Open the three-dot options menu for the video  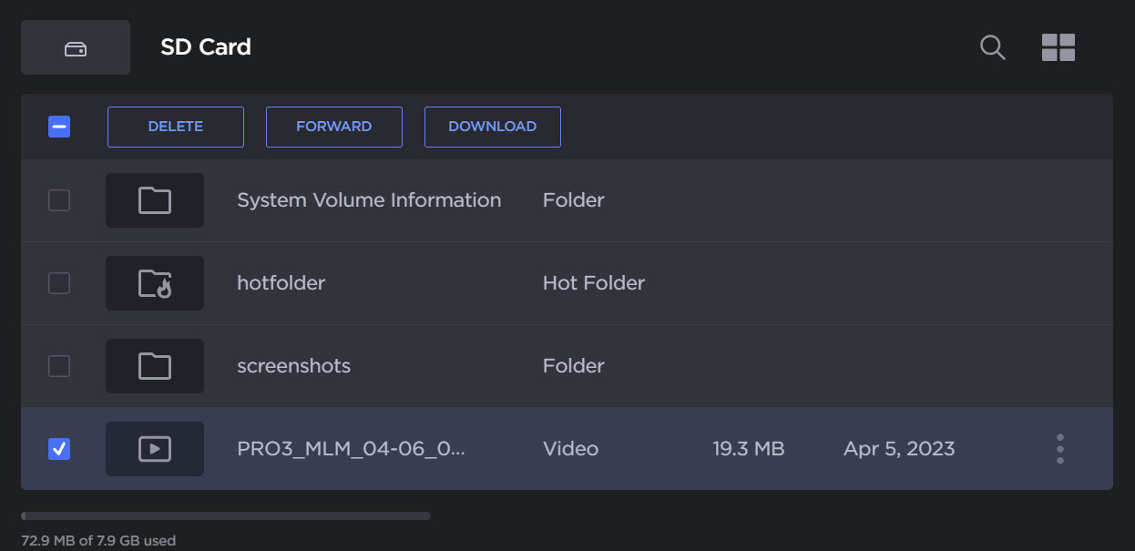click(1059, 448)
